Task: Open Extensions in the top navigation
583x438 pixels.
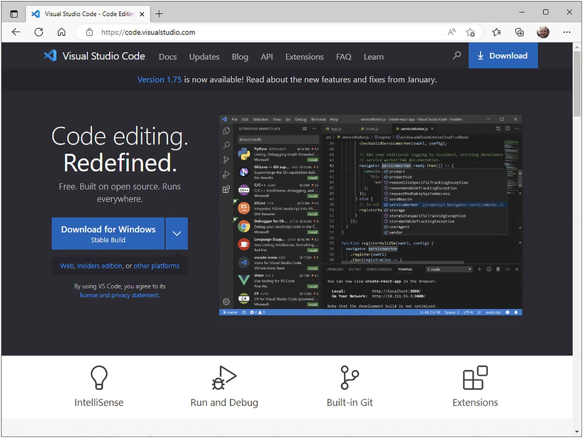Action: point(305,57)
